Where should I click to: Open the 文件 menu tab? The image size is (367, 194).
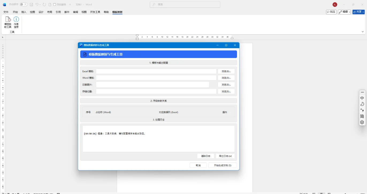click(x=6, y=12)
